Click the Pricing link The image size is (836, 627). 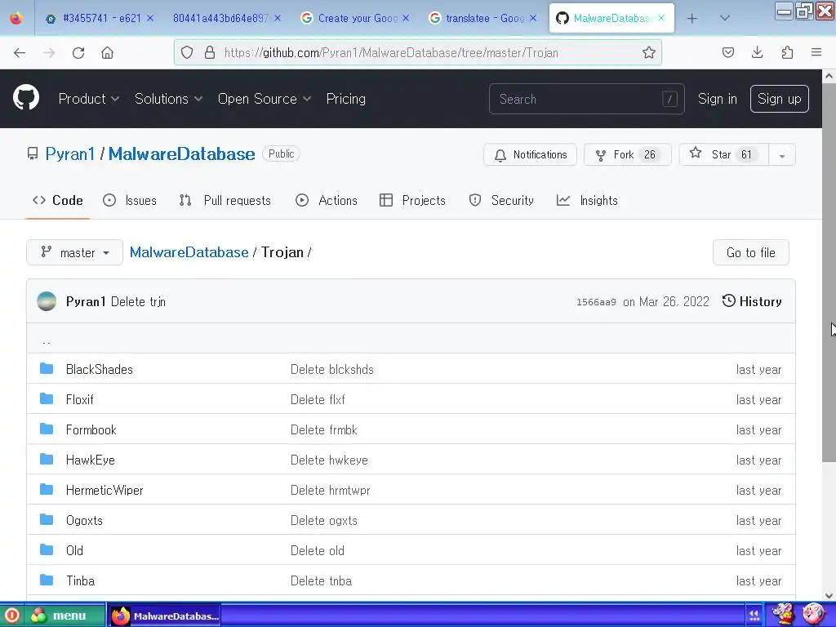(346, 99)
